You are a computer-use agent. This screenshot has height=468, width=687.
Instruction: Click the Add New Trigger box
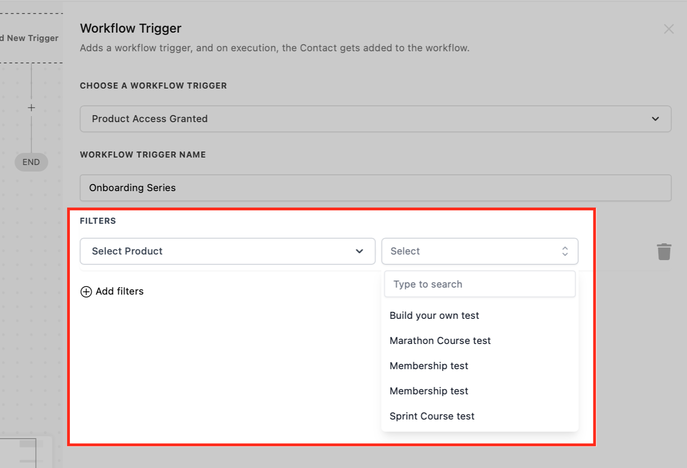31,38
